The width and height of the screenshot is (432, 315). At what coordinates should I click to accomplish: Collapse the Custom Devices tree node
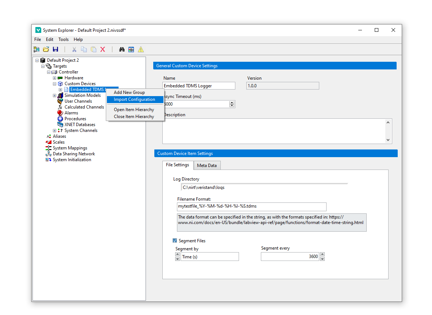tap(55, 84)
